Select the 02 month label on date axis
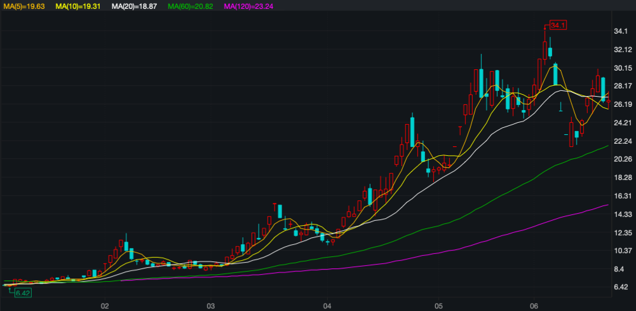Viewport: 636px width, 311px height. click(x=105, y=305)
